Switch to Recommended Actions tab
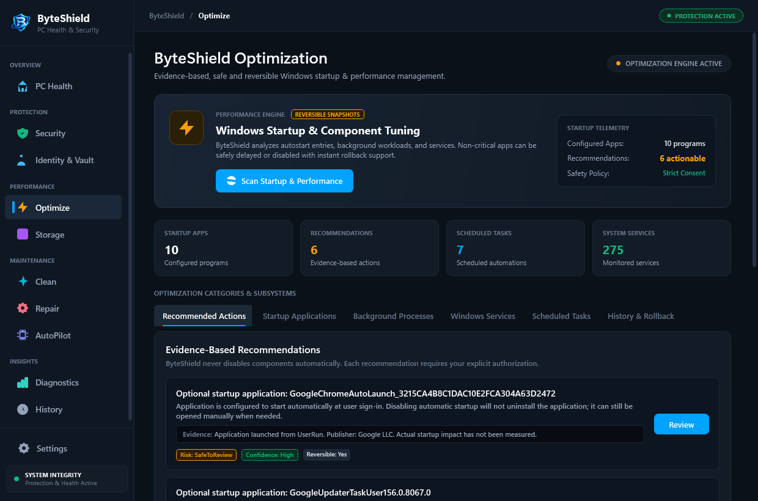 pos(204,316)
